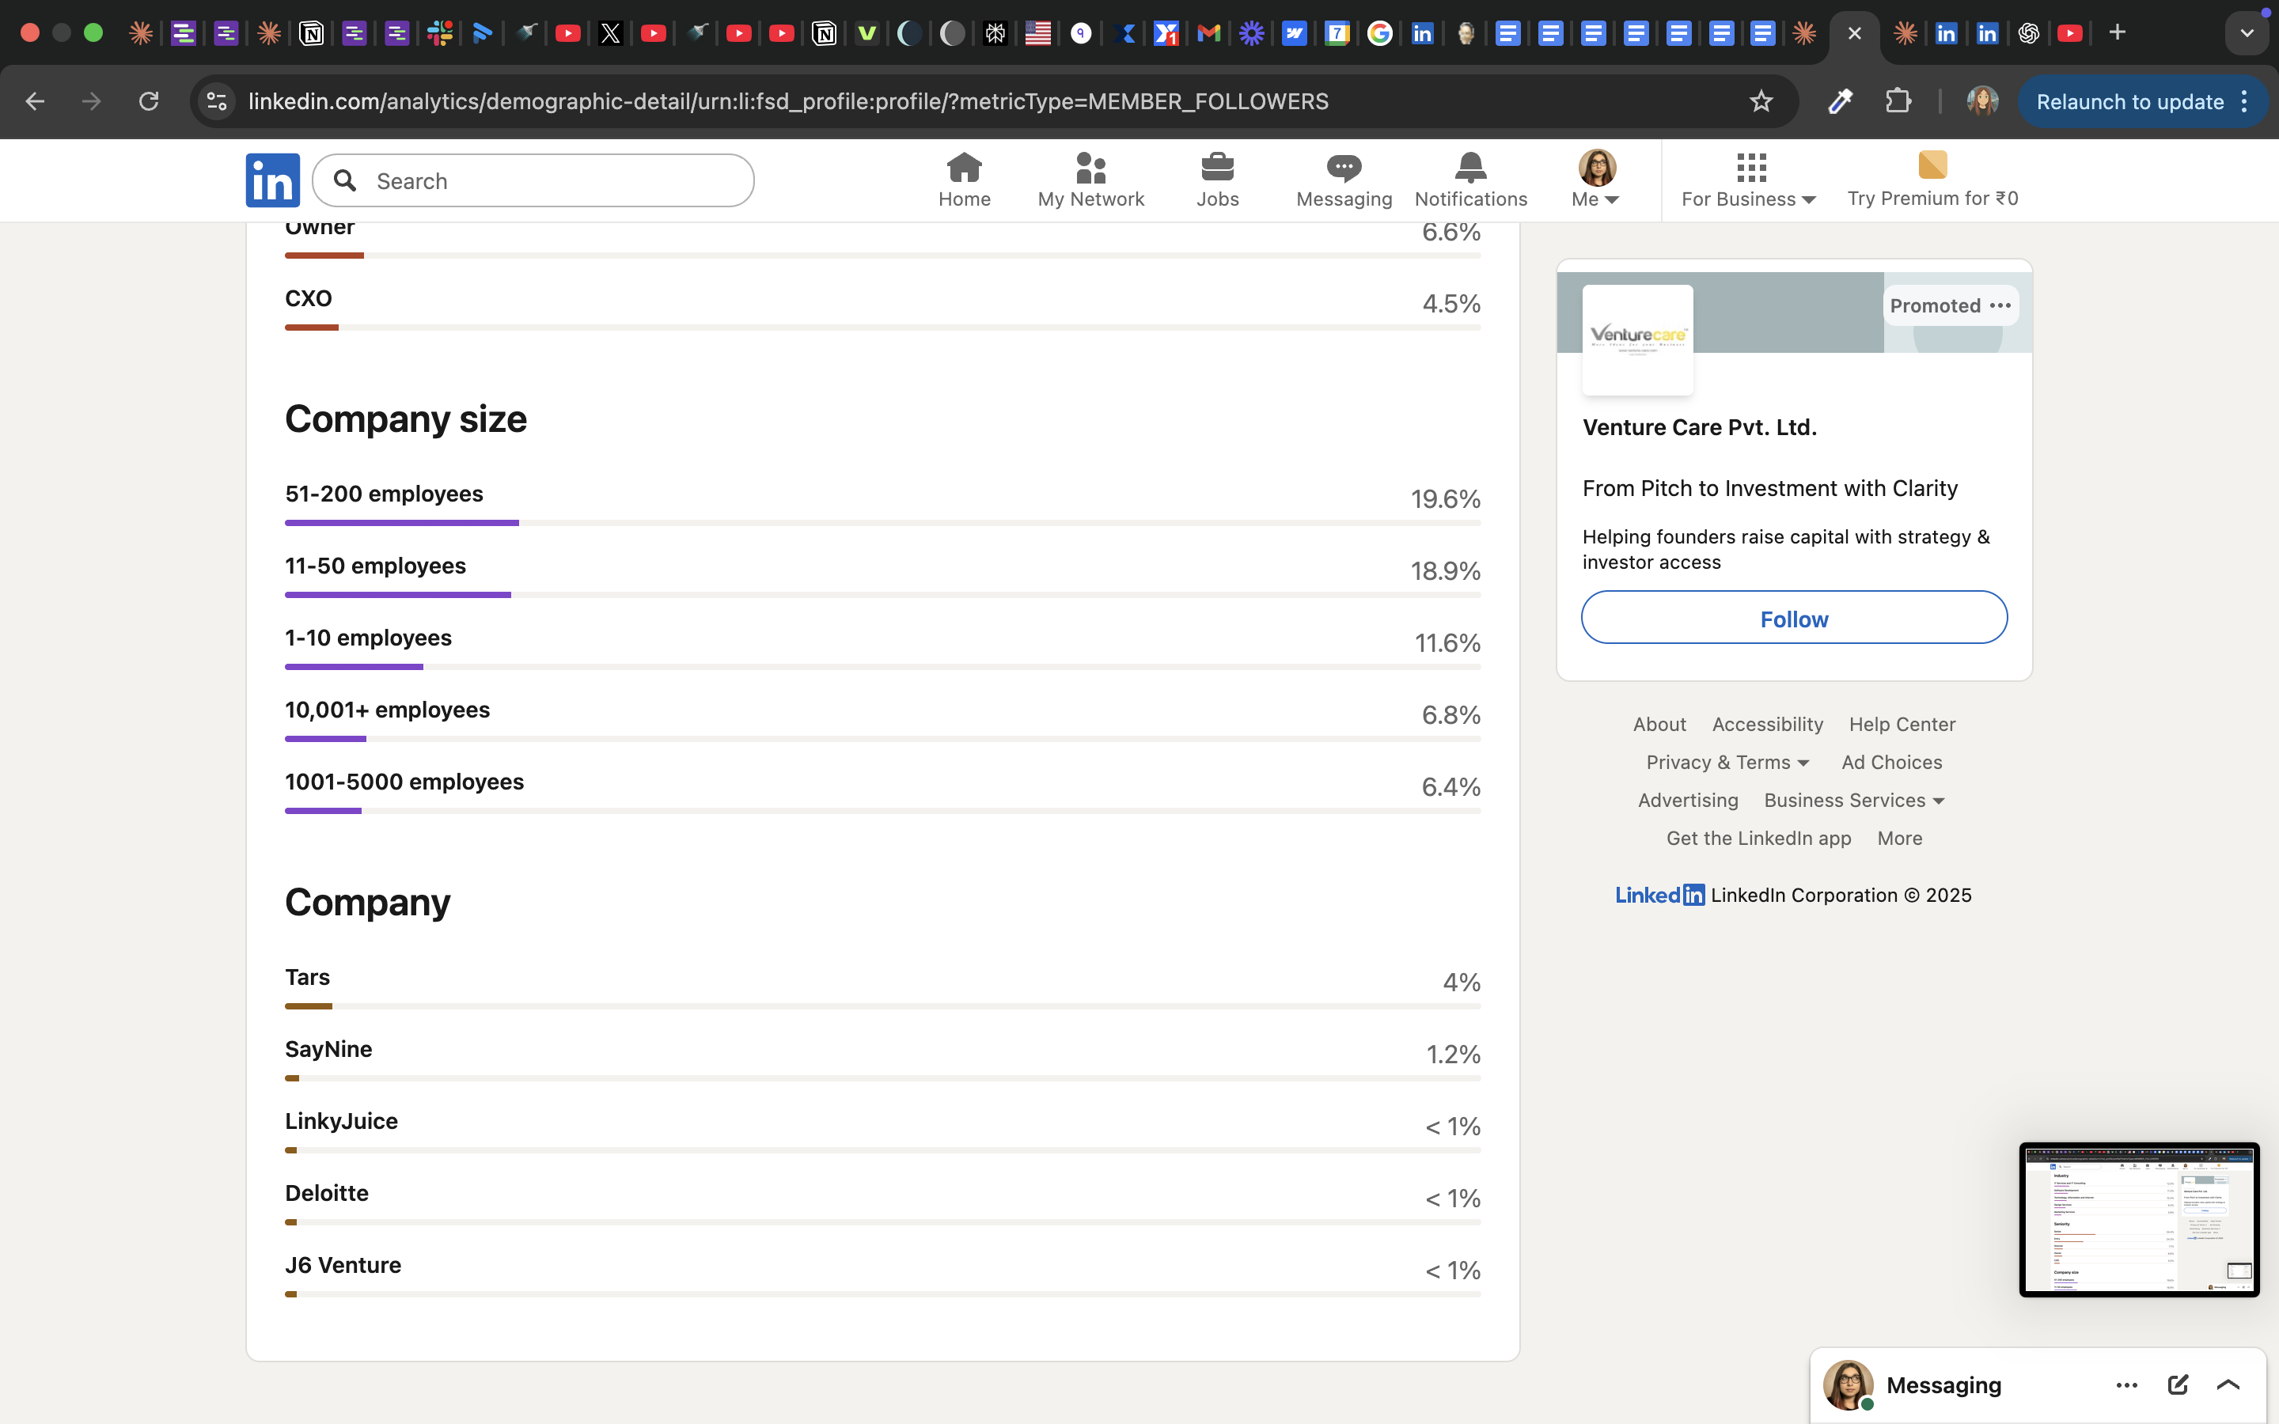Open the Help Center footer link
Image resolution: width=2279 pixels, height=1424 pixels.
point(1902,724)
